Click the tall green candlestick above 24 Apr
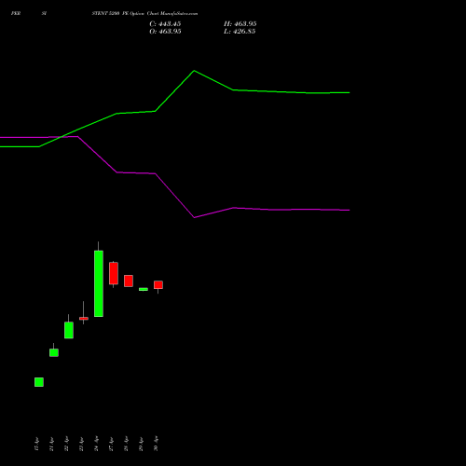 tap(99, 283)
